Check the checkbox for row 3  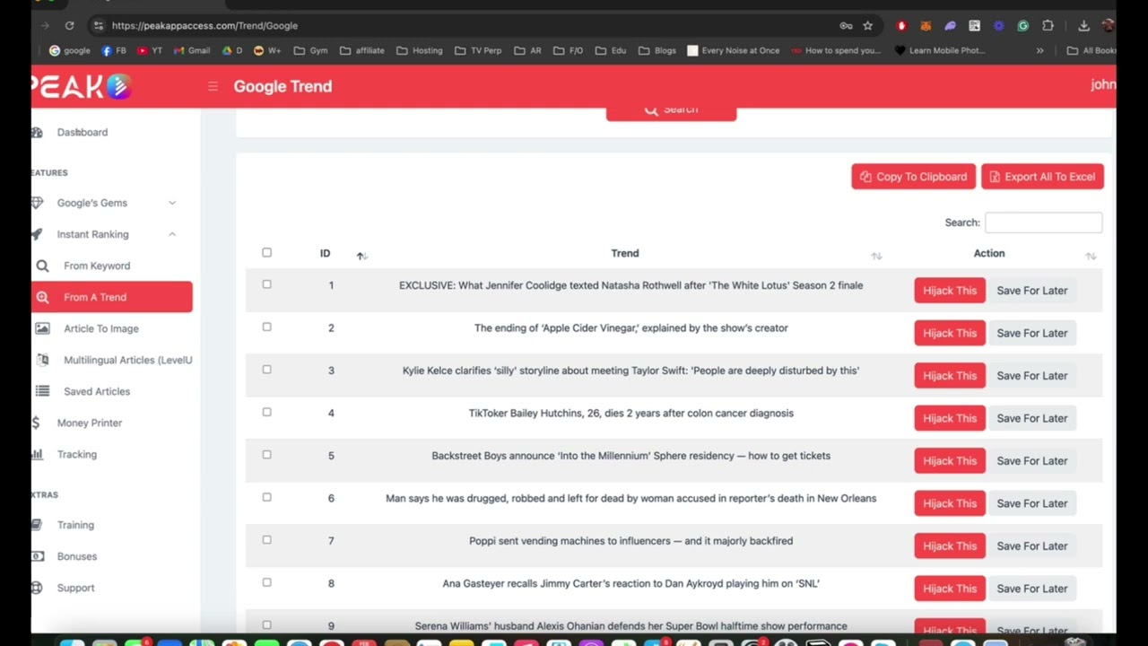266,370
